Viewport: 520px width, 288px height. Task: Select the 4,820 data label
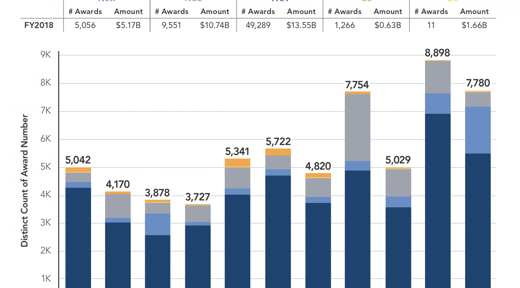[x=317, y=166]
